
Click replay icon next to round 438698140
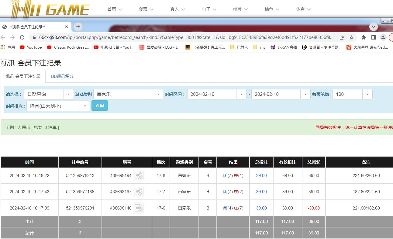(138, 208)
